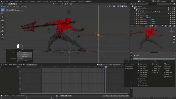Toggle the Trident object's viewport visibility

(x=172, y=18)
